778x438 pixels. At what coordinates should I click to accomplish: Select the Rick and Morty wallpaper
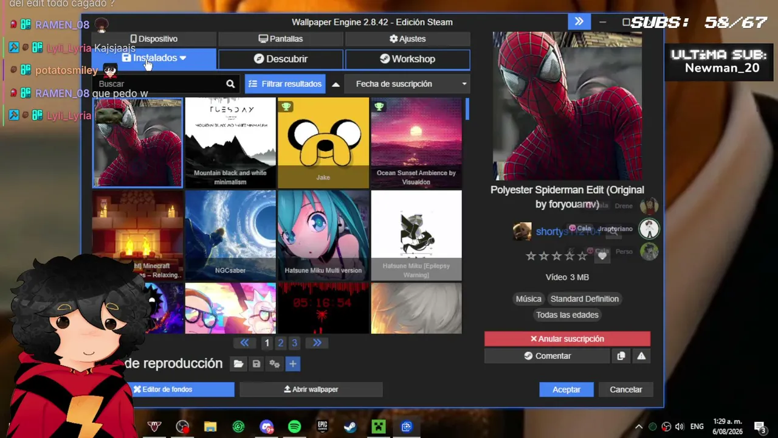pos(230,308)
